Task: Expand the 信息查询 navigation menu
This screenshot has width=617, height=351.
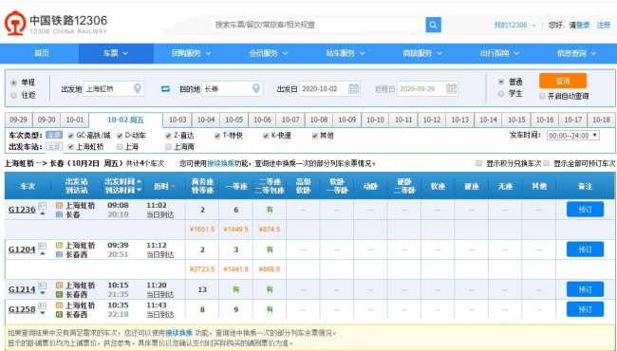Action: [x=576, y=53]
